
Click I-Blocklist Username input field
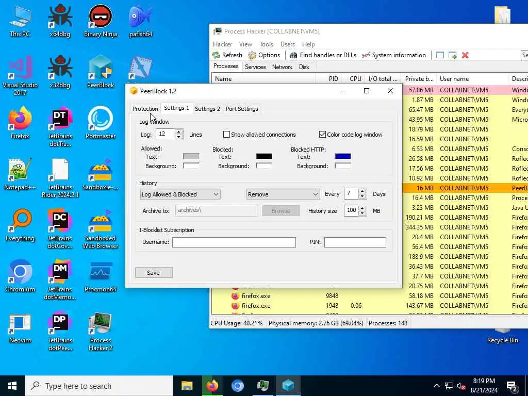pyautogui.click(x=234, y=242)
